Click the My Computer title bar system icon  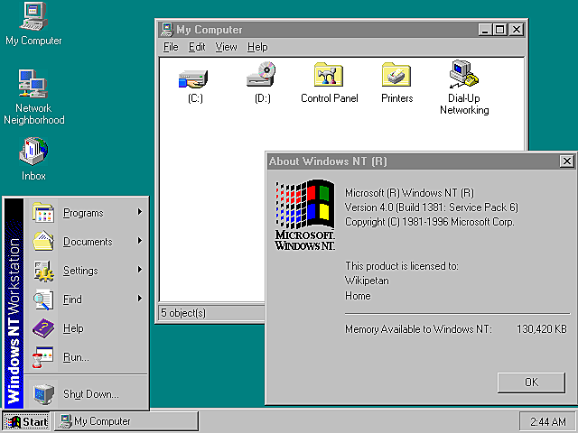point(166,30)
